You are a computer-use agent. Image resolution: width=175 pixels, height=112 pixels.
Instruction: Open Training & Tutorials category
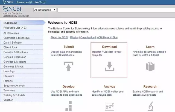(x=22, y=95)
